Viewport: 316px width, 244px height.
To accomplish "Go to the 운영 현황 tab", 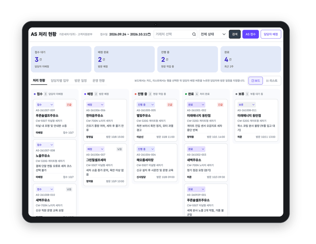I will [x=98, y=81].
